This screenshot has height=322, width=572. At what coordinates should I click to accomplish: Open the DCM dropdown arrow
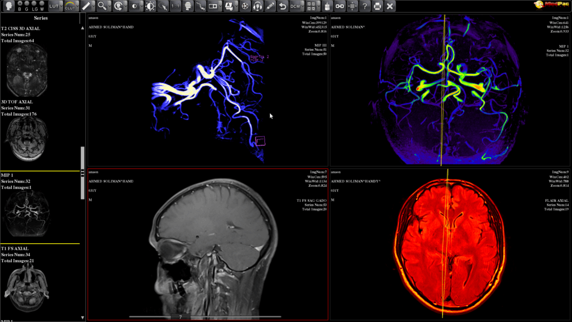click(x=302, y=6)
